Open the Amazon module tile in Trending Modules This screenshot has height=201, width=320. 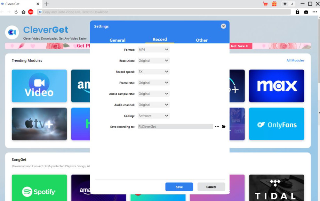tap(80, 86)
